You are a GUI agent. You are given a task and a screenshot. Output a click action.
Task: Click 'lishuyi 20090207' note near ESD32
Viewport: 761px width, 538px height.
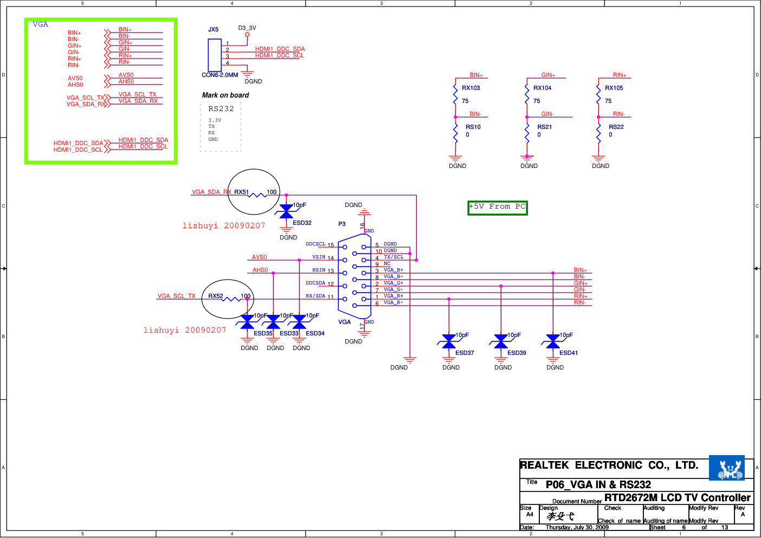pyautogui.click(x=224, y=226)
